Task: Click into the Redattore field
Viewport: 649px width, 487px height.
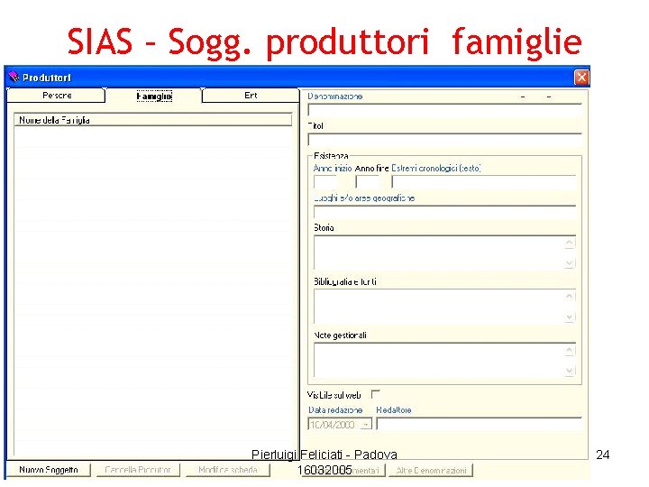Action: (x=480, y=424)
